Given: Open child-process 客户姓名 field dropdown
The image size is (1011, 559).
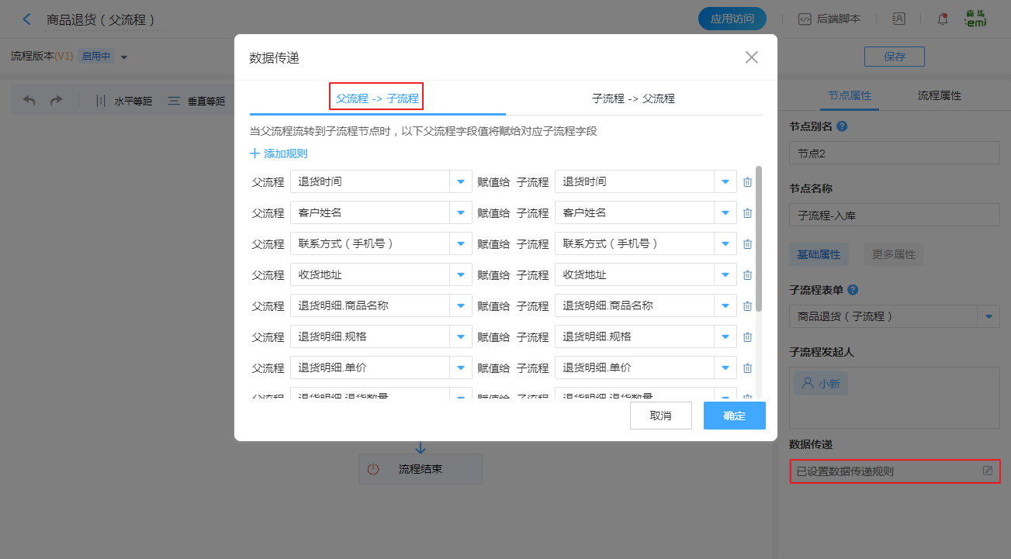Looking at the screenshot, I should point(725,213).
